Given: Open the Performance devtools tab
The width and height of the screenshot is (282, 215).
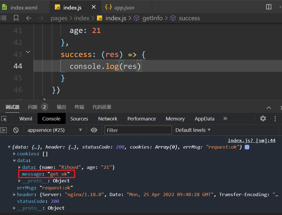Looking at the screenshot, I should pos(142,119).
